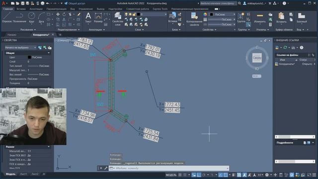Click the mikhaylovich account sign-in button
This screenshot has width=318, height=179.
tap(255, 3)
